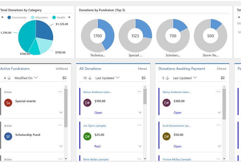Click purple D# avatar on Nancy Anderson in All Donations
The width and height of the screenshot is (241, 162).
87,103
